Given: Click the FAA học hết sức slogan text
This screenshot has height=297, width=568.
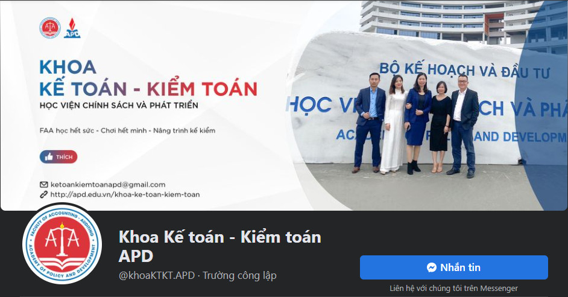Looking at the screenshot, I should 127,130.
